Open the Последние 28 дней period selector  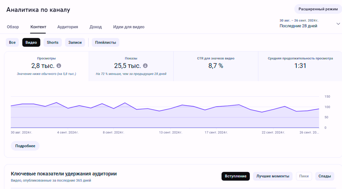click(x=298, y=26)
